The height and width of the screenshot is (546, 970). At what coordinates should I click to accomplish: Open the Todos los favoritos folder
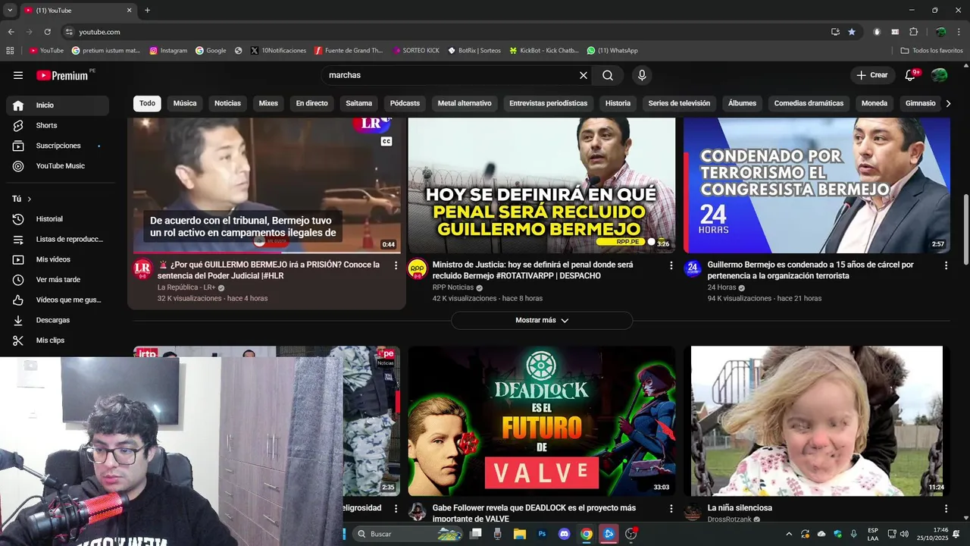point(931,51)
